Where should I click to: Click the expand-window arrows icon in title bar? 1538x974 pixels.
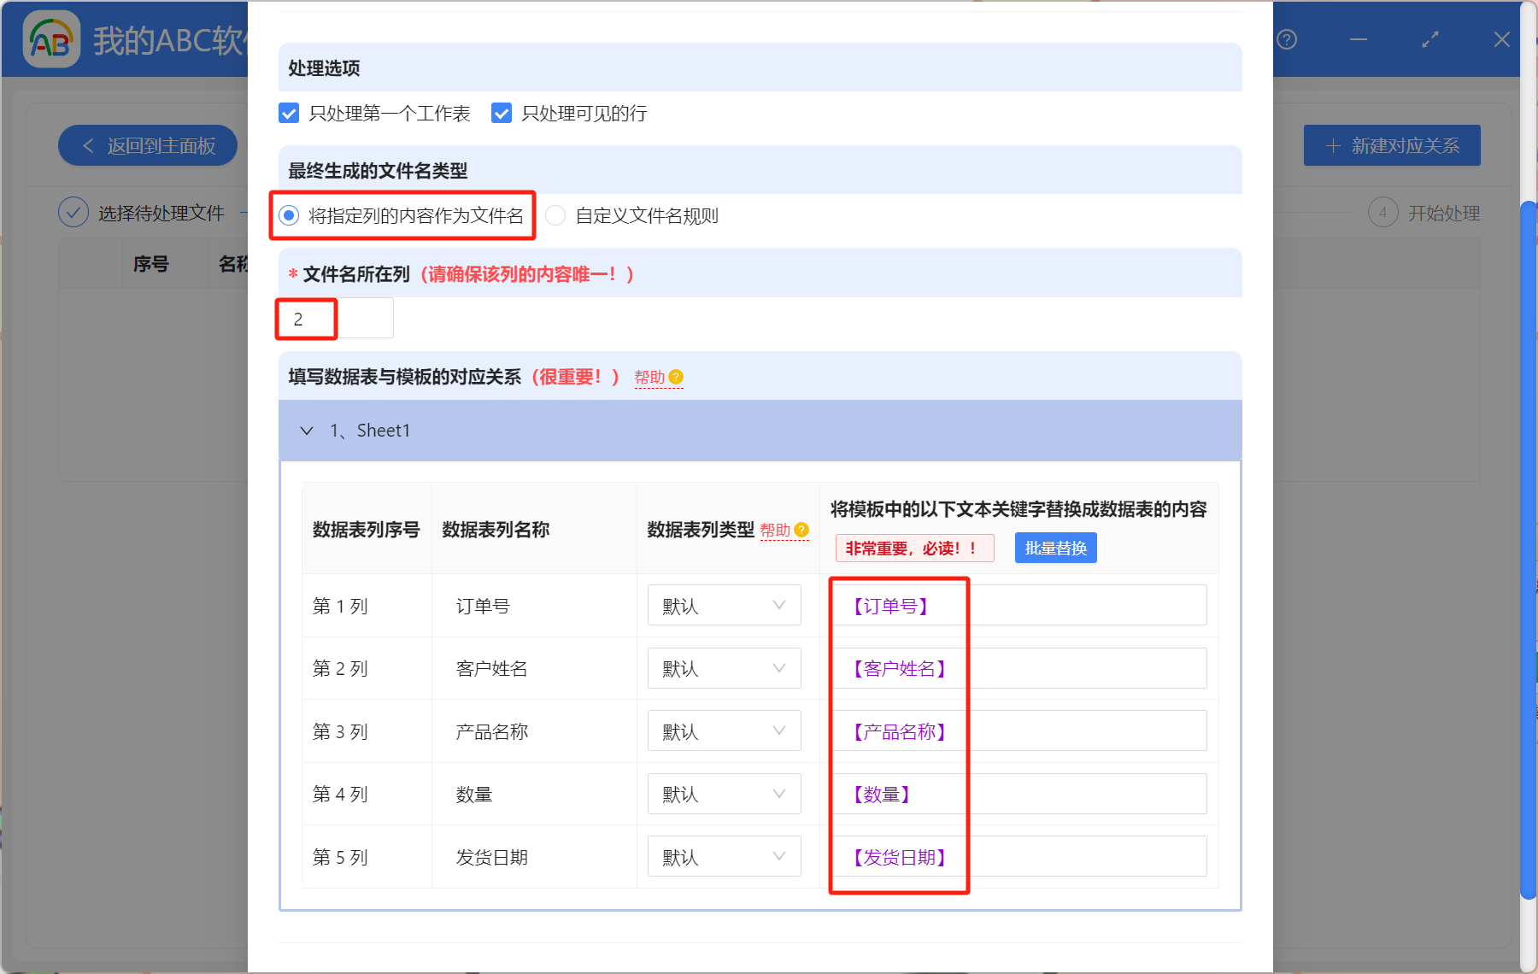[x=1429, y=38]
